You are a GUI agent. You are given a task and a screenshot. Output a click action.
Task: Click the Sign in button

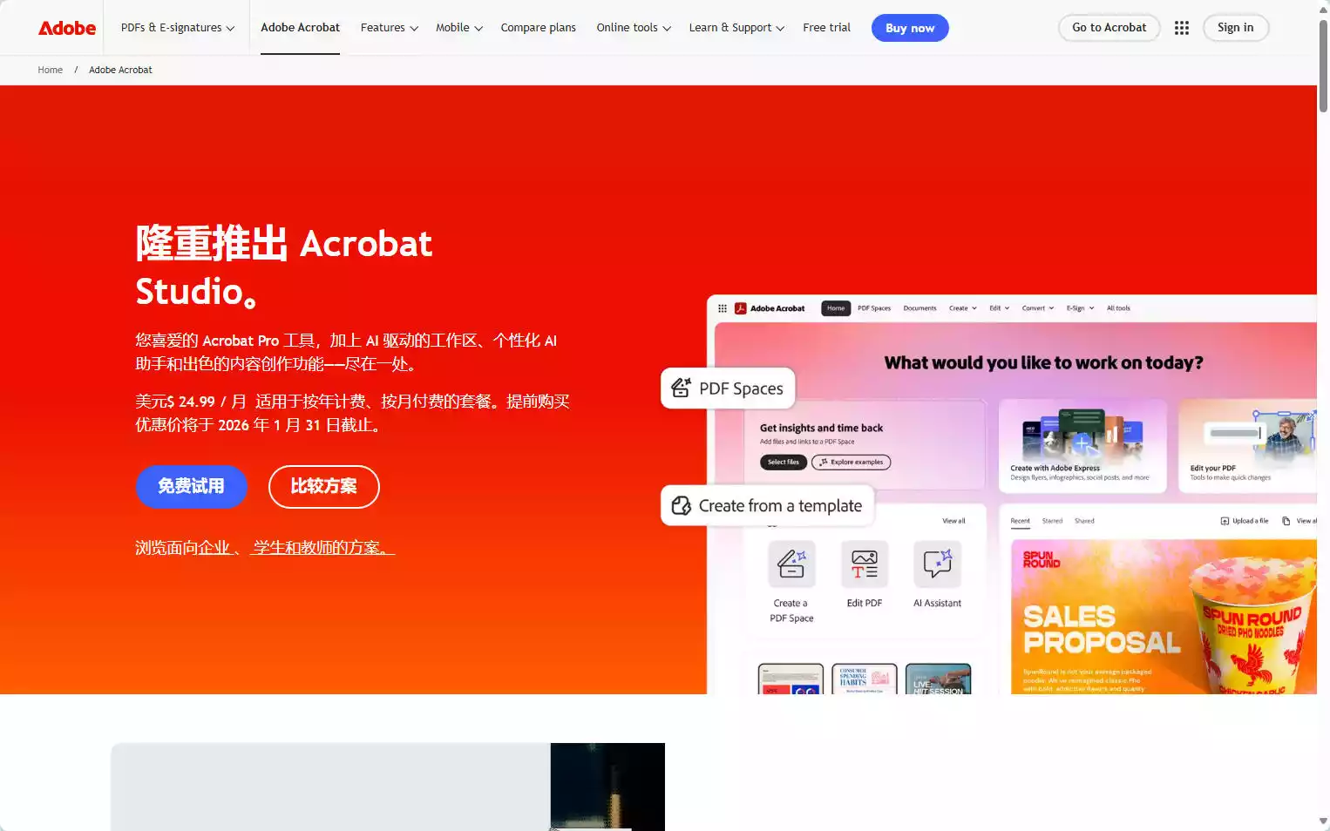click(x=1236, y=28)
